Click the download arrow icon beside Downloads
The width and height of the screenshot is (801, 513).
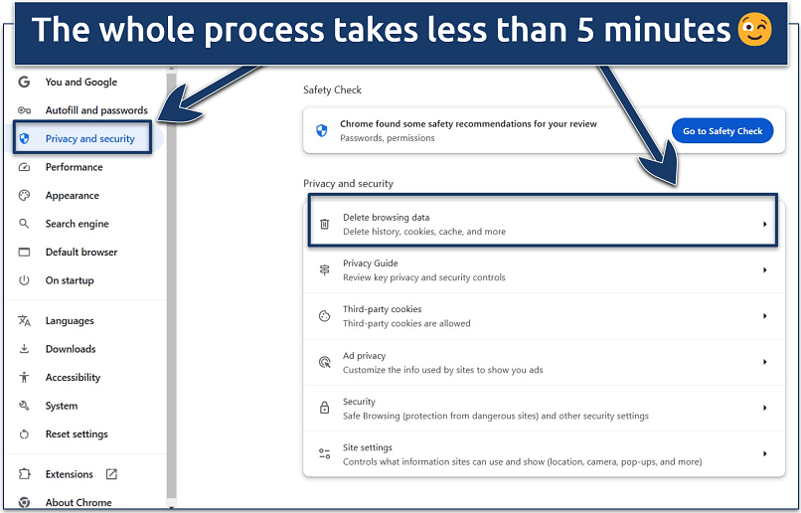point(24,349)
